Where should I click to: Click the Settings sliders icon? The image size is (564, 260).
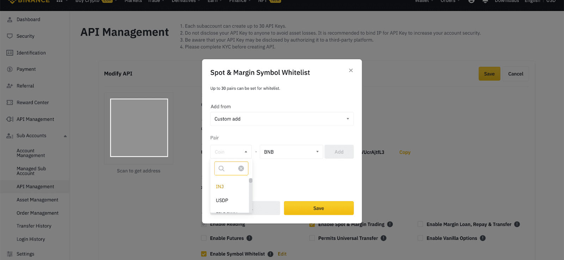coord(10,254)
